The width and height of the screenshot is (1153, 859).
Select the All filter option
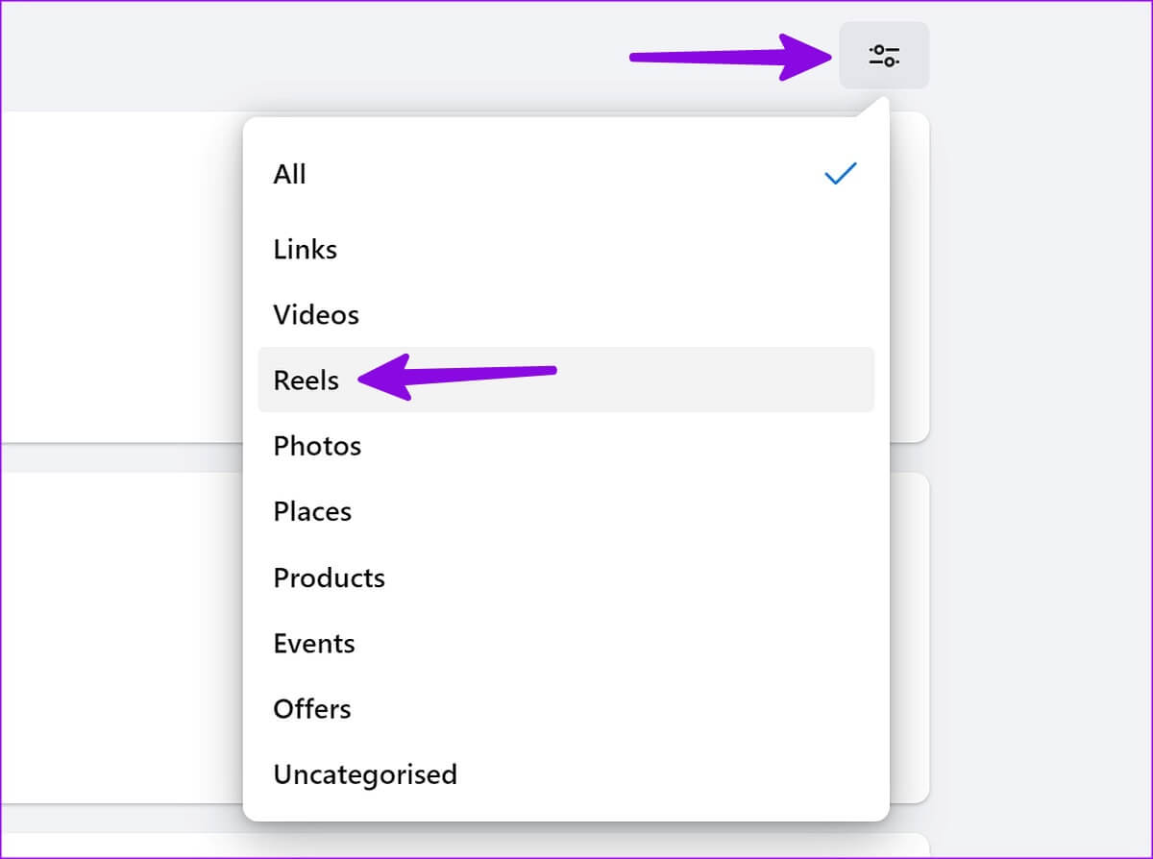566,174
